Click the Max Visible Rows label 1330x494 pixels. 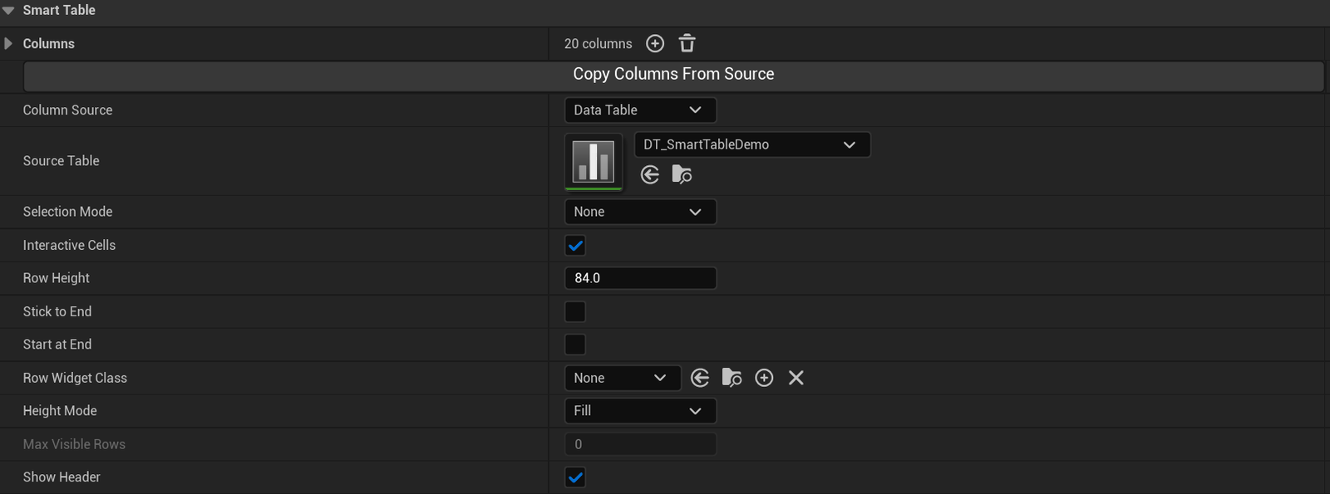(x=74, y=444)
